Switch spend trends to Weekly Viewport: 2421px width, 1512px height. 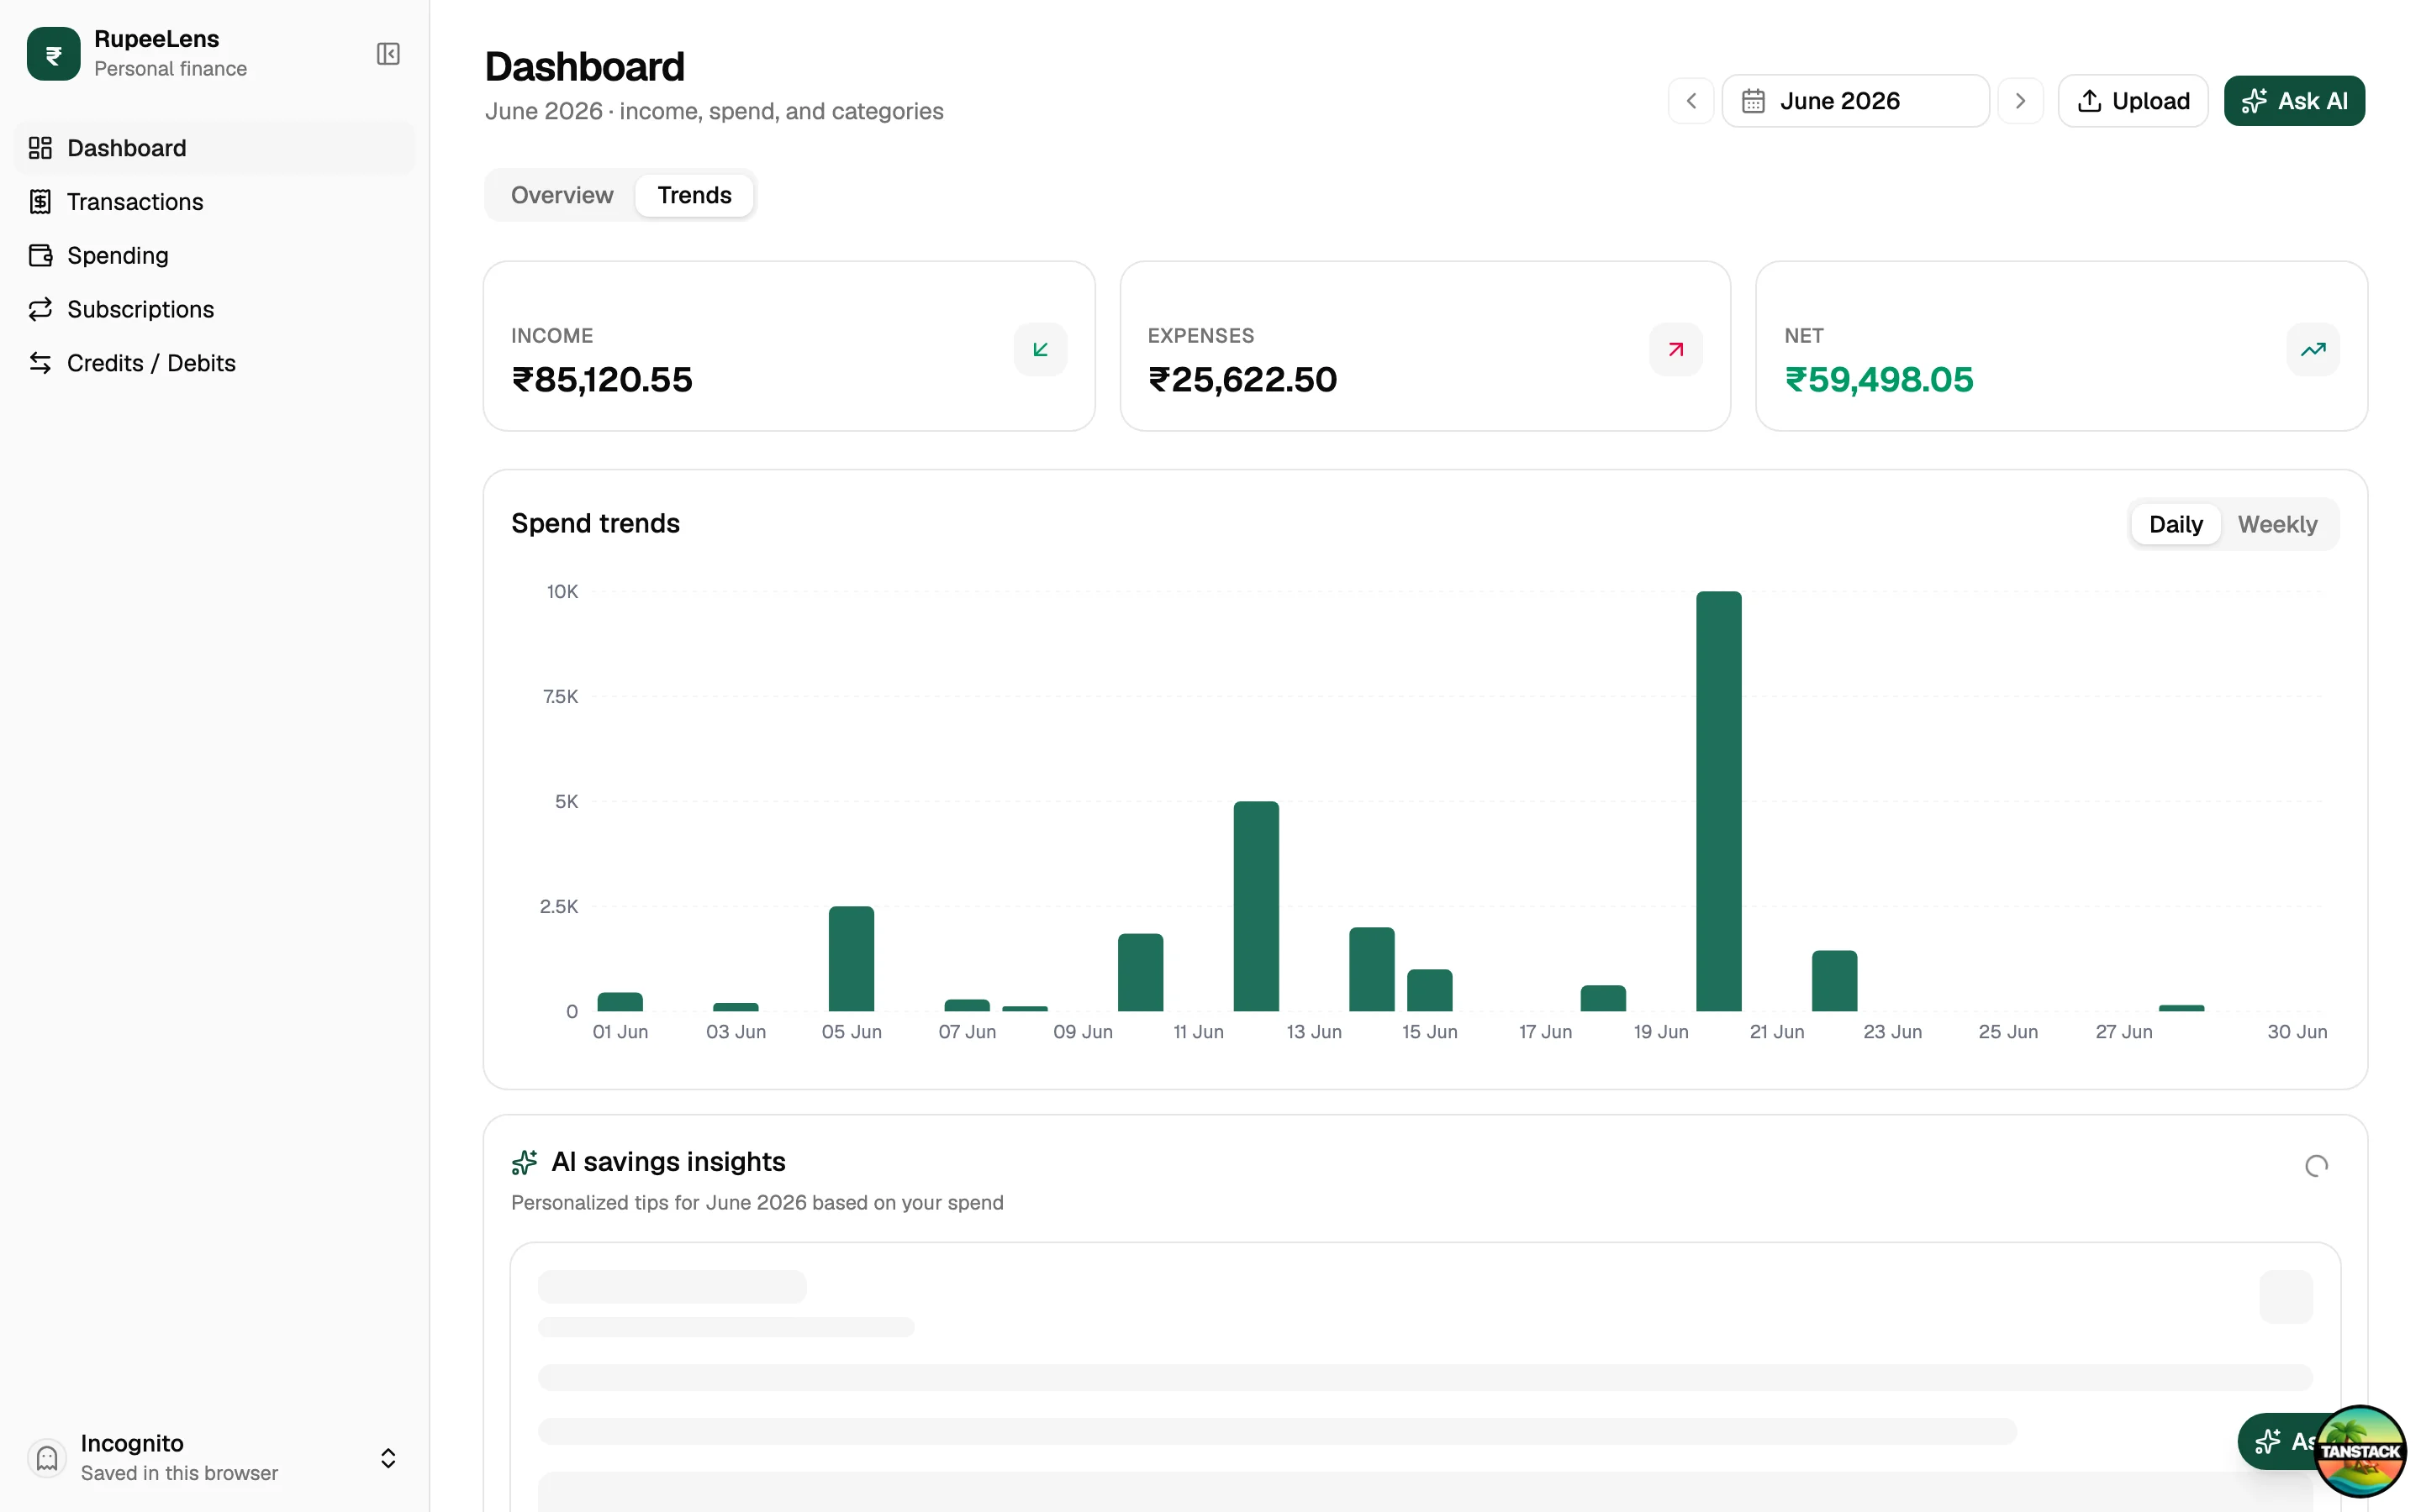[x=2277, y=524]
